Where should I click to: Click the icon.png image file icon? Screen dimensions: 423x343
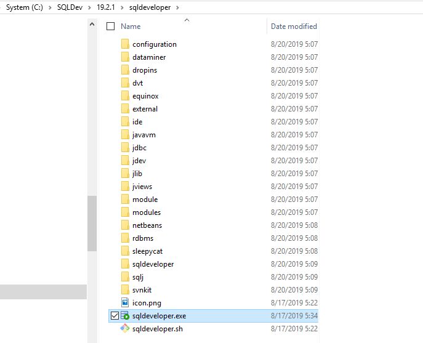[x=125, y=302]
